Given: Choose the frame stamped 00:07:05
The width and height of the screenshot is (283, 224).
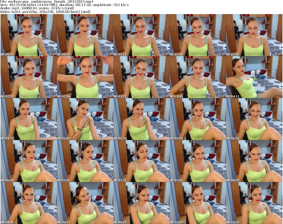Looking at the screenshot, I should [x=85, y=161].
